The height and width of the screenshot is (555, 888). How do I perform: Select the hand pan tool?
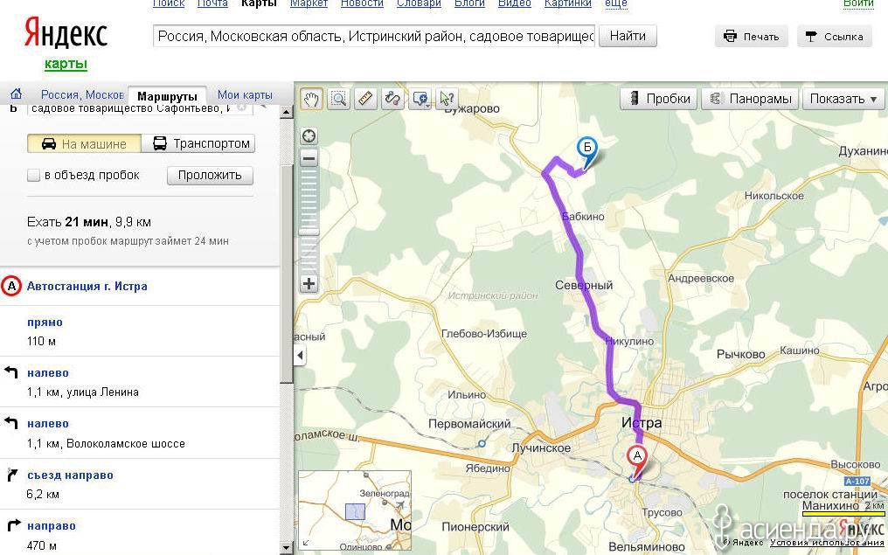click(x=311, y=99)
